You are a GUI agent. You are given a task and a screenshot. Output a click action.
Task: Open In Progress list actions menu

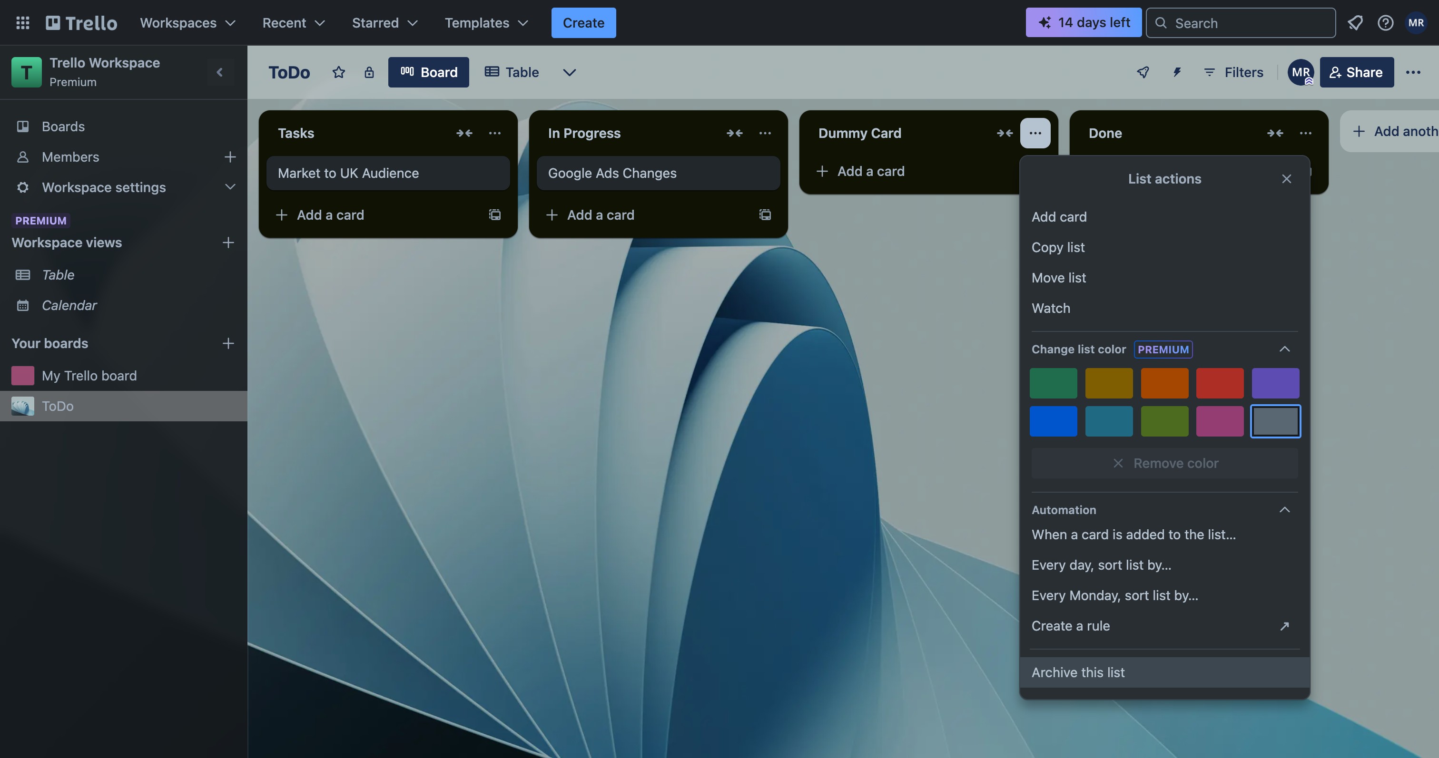(x=765, y=133)
